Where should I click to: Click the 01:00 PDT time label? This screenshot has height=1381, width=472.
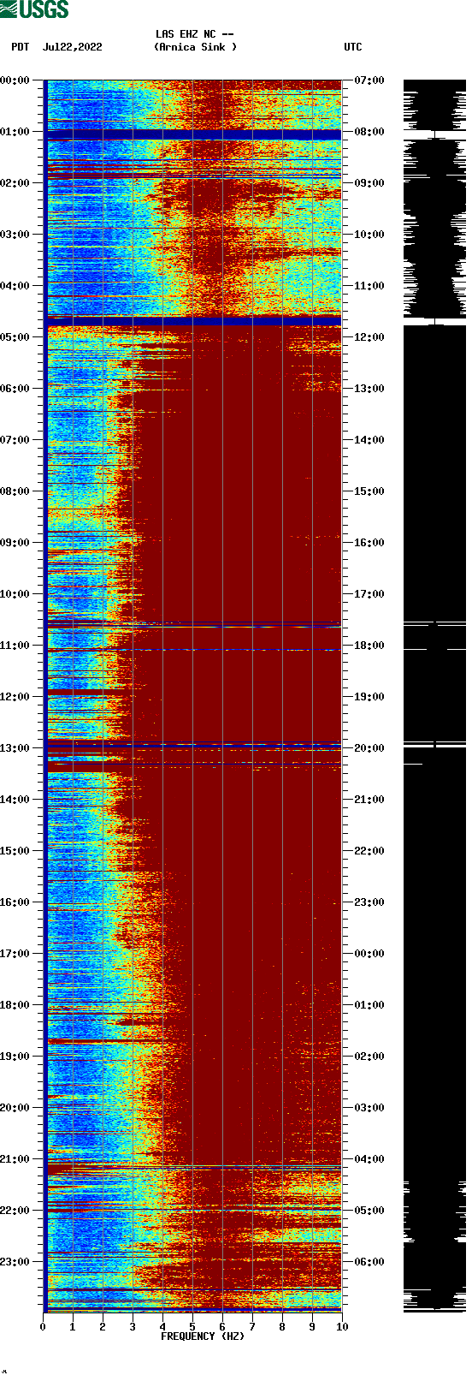pos(15,132)
